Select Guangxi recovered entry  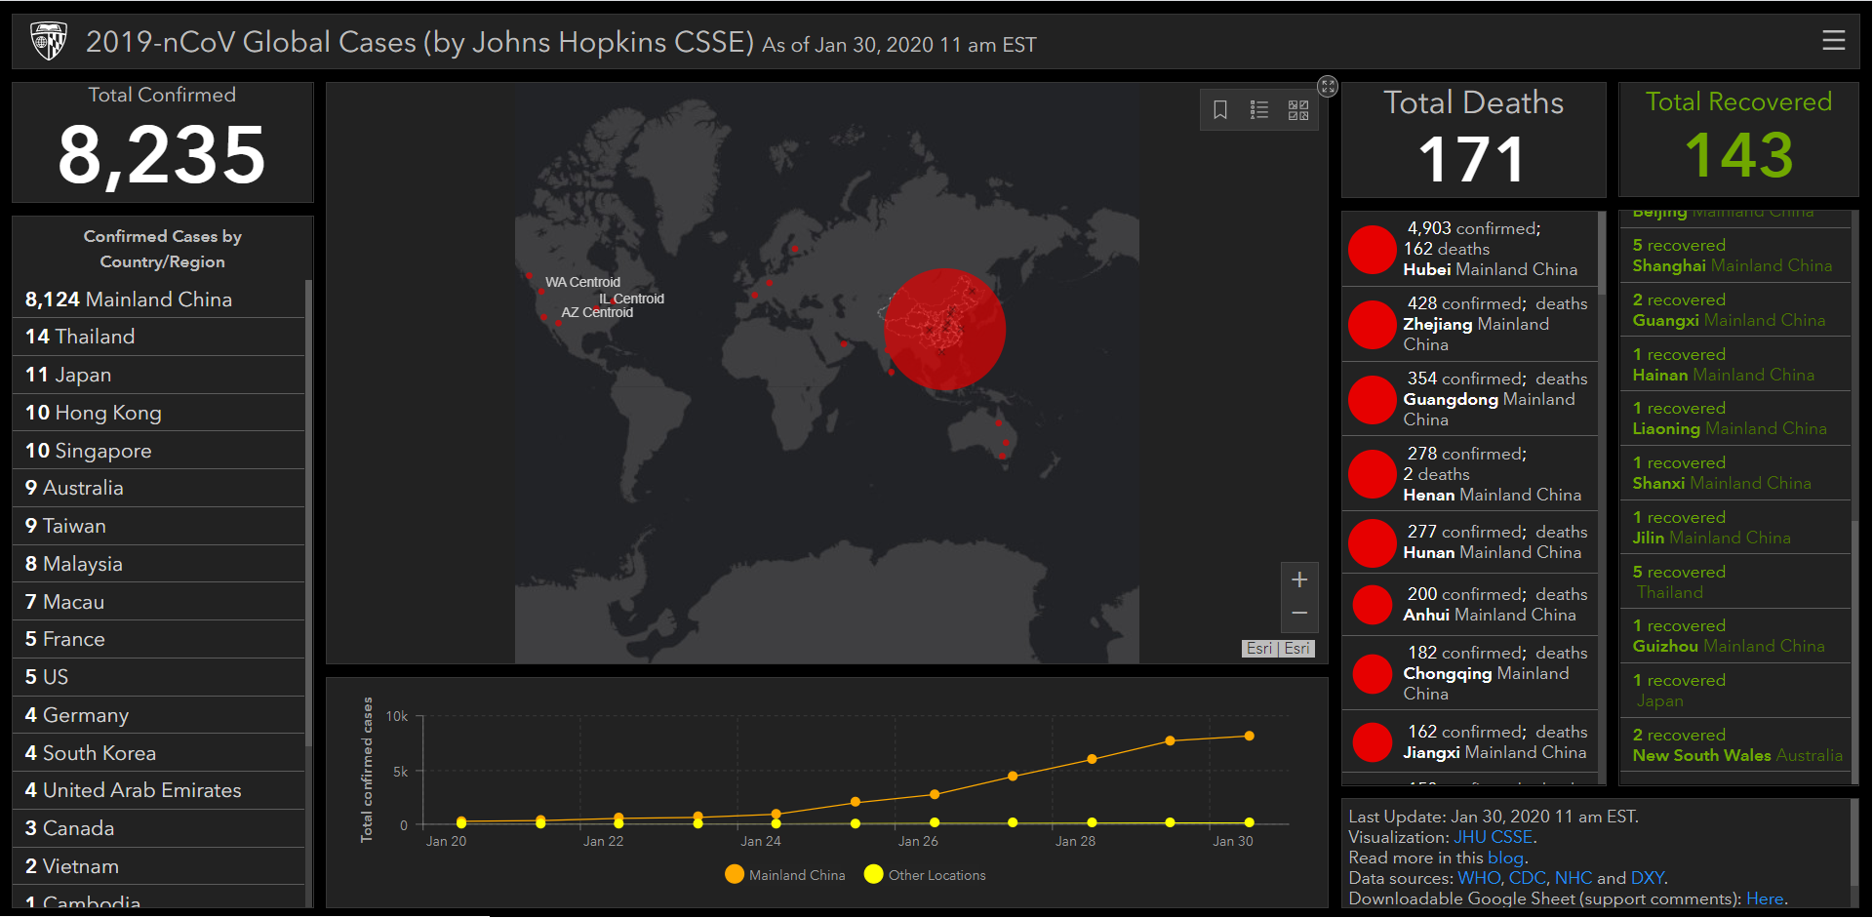[x=1735, y=310]
